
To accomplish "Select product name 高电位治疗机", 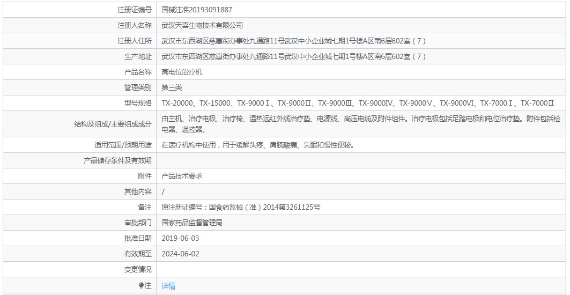I will coord(182,72).
